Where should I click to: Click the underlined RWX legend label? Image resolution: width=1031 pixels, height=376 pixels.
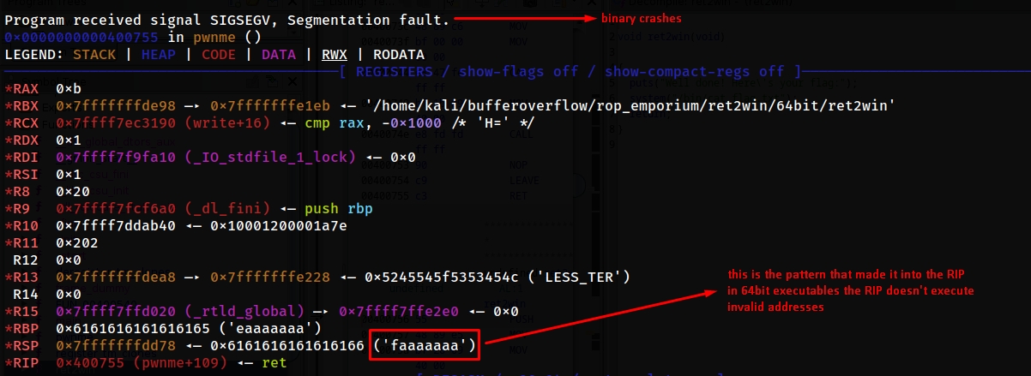334,54
